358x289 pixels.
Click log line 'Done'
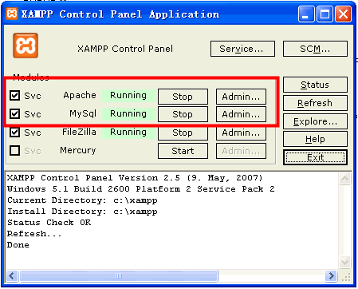click(x=18, y=245)
